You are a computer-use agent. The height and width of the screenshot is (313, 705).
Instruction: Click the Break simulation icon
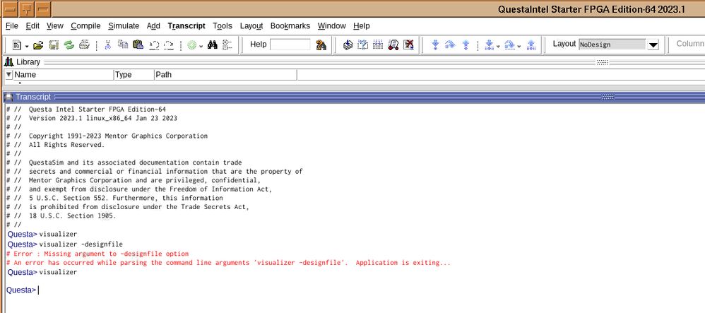click(393, 45)
